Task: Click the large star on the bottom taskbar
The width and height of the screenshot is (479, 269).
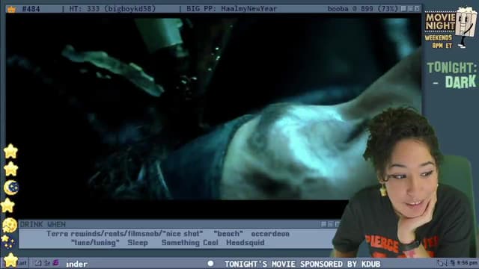Action: tap(10, 261)
